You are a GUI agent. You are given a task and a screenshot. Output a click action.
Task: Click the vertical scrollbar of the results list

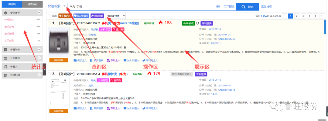pyautogui.click(x=325, y=27)
